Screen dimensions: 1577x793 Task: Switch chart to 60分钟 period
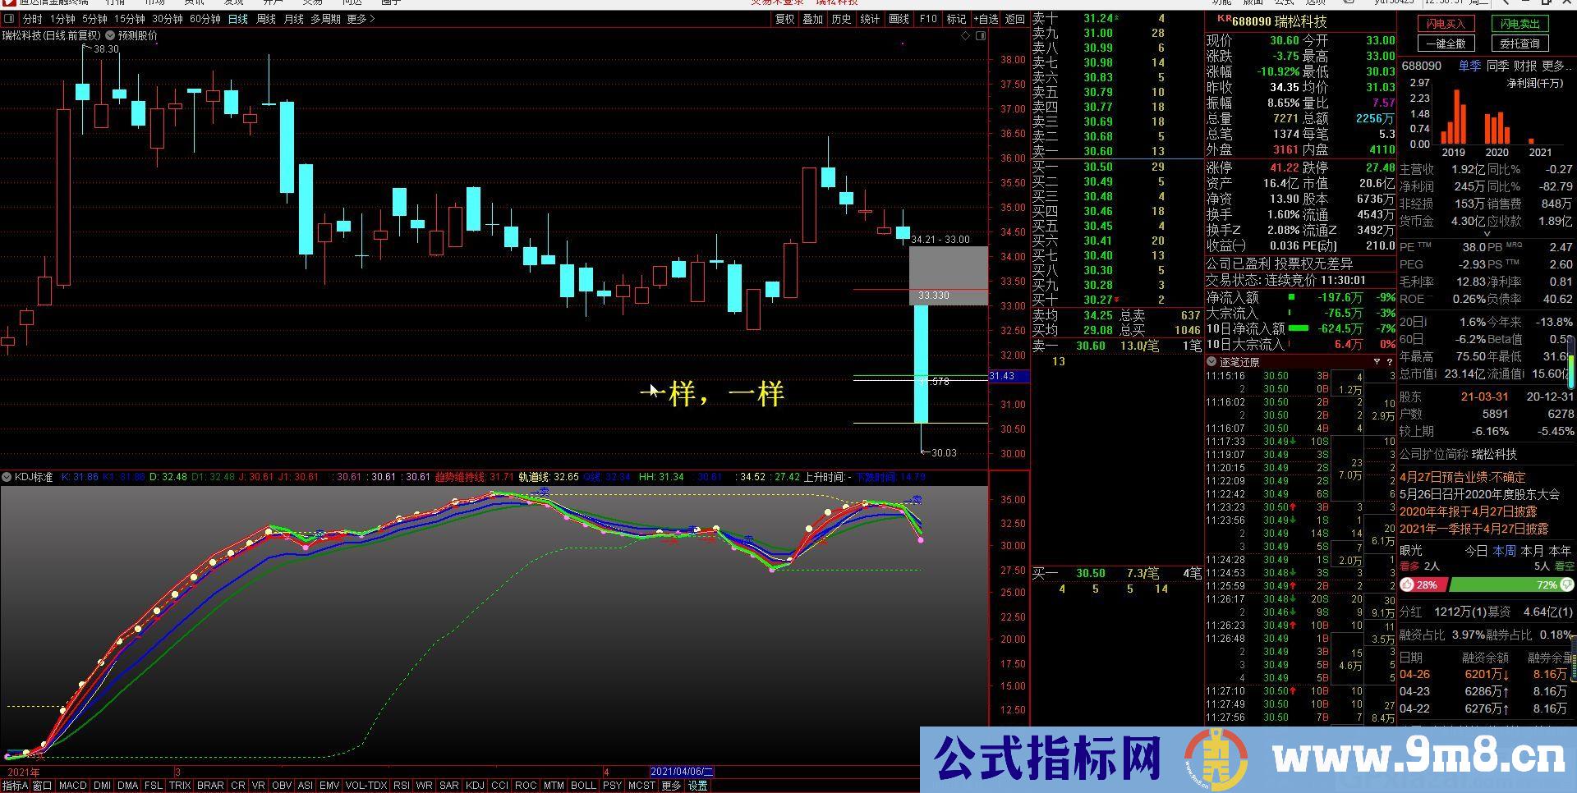pyautogui.click(x=205, y=19)
